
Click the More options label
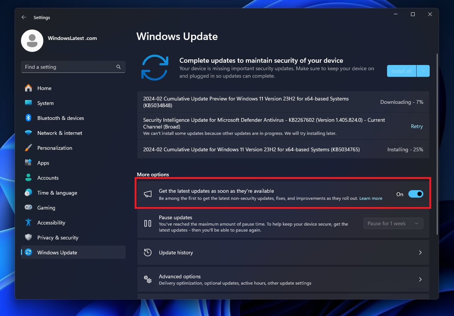153,174
